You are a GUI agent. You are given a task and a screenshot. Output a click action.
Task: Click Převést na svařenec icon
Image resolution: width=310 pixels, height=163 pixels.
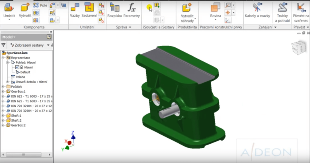coord(301,8)
